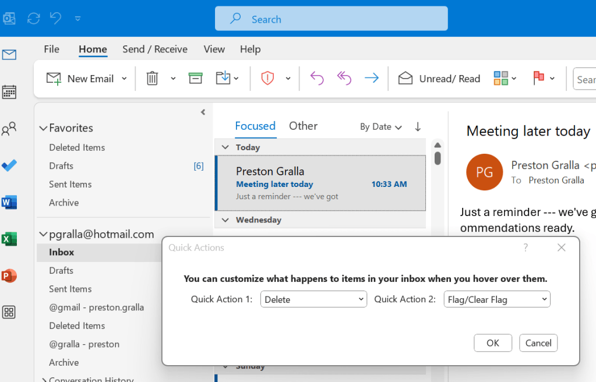The image size is (596, 382).
Task: Click the Archive box icon in ribbon
Action: pos(195,78)
